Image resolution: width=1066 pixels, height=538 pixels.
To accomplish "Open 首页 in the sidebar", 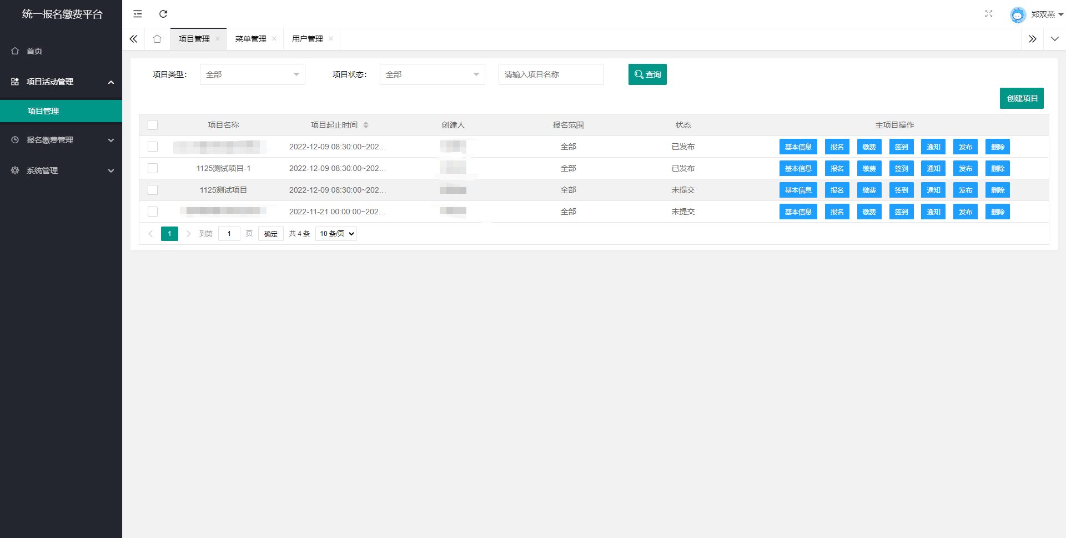I will point(61,51).
